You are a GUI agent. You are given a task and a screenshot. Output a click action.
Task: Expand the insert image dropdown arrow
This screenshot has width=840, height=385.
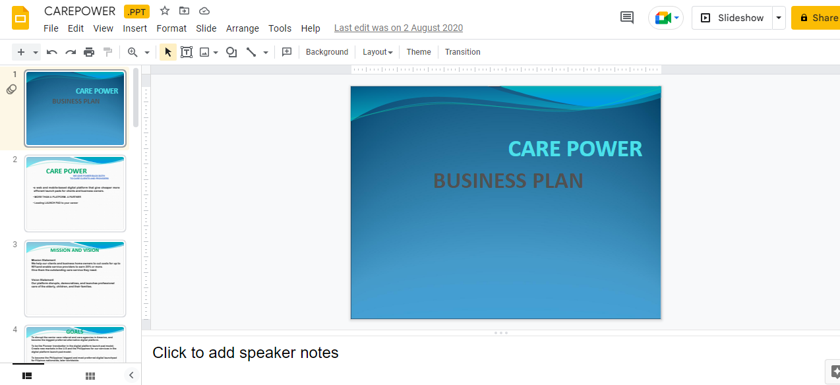(x=216, y=52)
